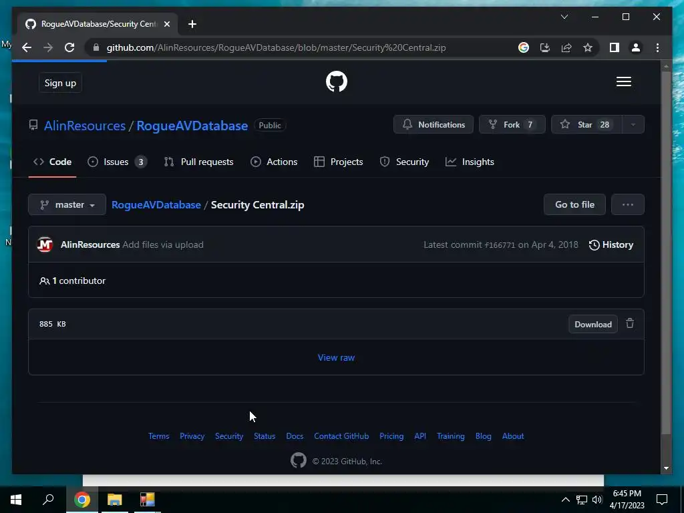
Task: Click the AlinResources avatar image
Action: click(x=45, y=244)
